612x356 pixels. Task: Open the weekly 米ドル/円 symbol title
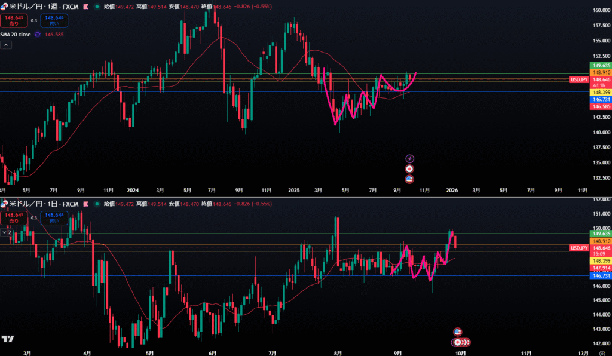click(x=41, y=5)
